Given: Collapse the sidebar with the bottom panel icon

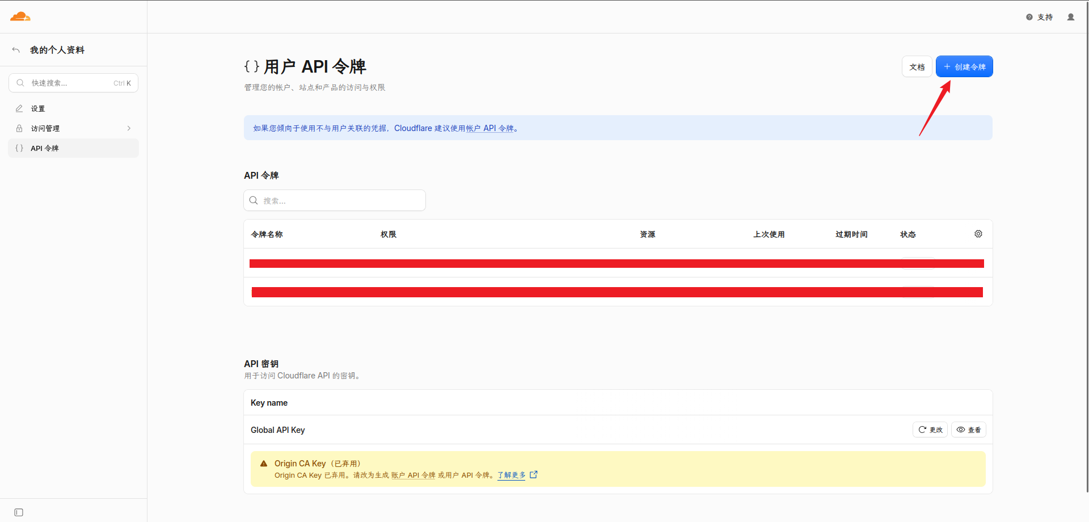Looking at the screenshot, I should 19,512.
